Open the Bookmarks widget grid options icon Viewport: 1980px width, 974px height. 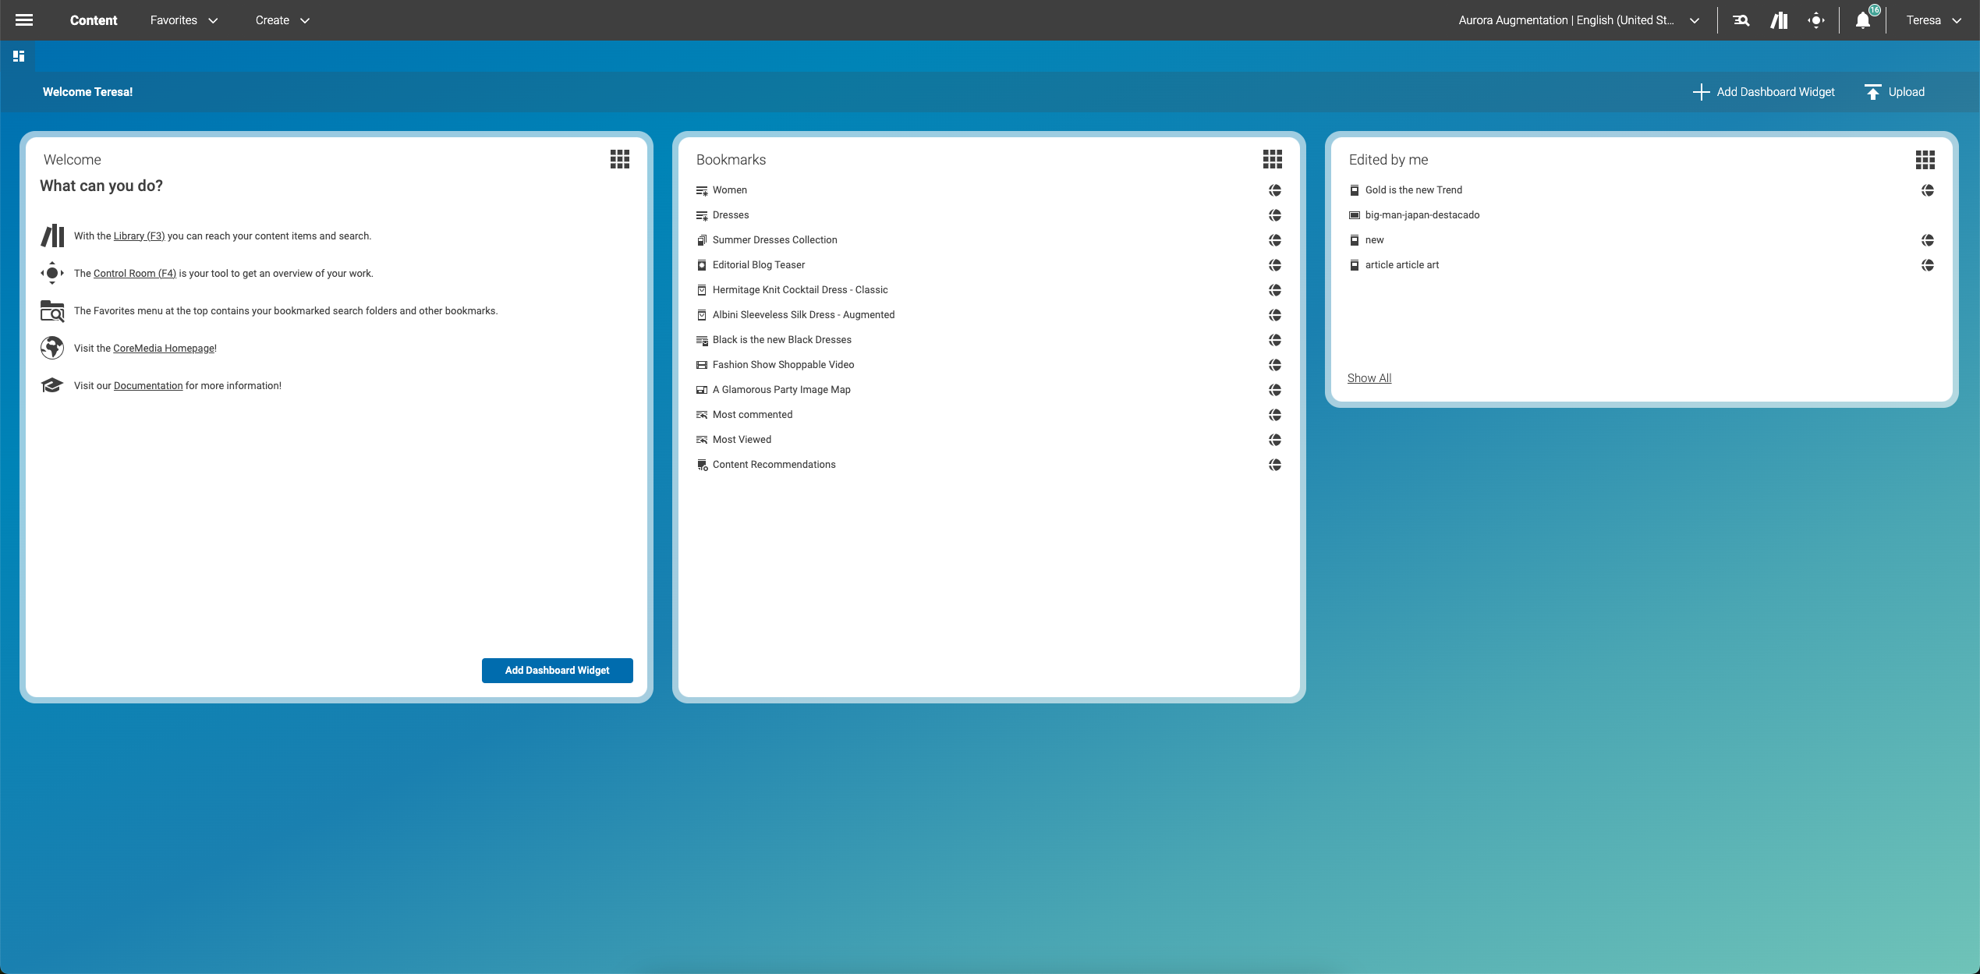coord(1272,160)
